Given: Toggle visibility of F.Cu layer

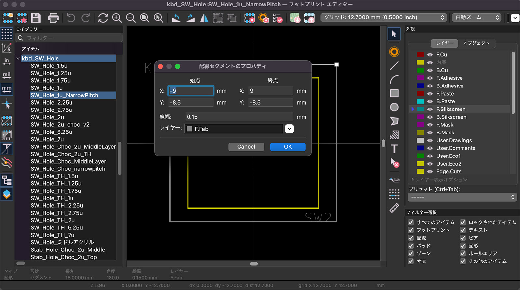Looking at the screenshot, I should click(430, 55).
